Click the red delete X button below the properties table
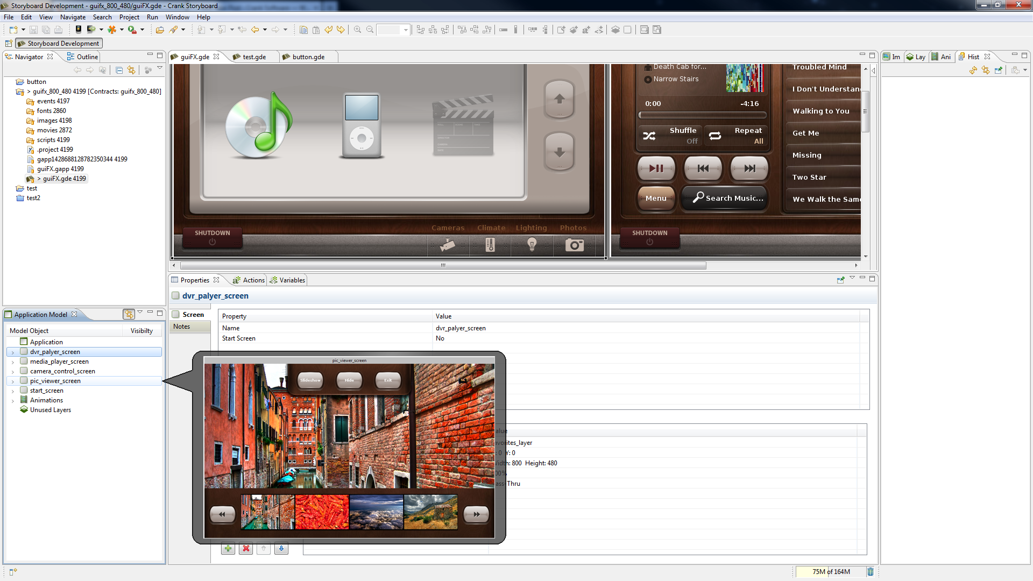The height and width of the screenshot is (581, 1033). click(246, 548)
